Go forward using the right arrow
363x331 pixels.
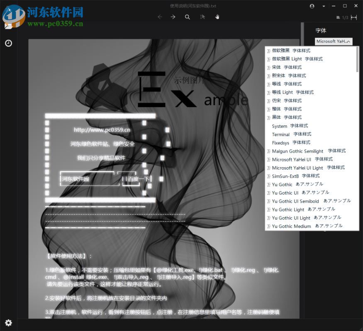point(173,17)
